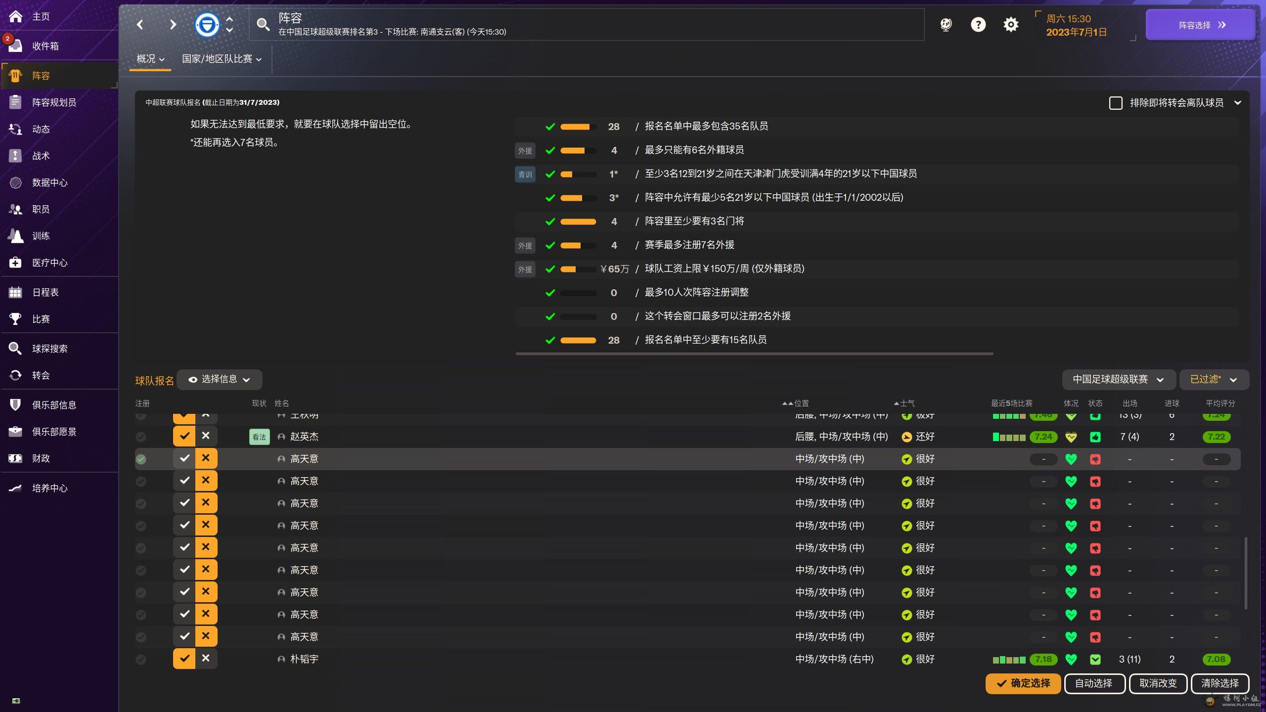Open the 训练 training icon
Image resolution: width=1266 pixels, height=712 pixels.
tap(15, 236)
